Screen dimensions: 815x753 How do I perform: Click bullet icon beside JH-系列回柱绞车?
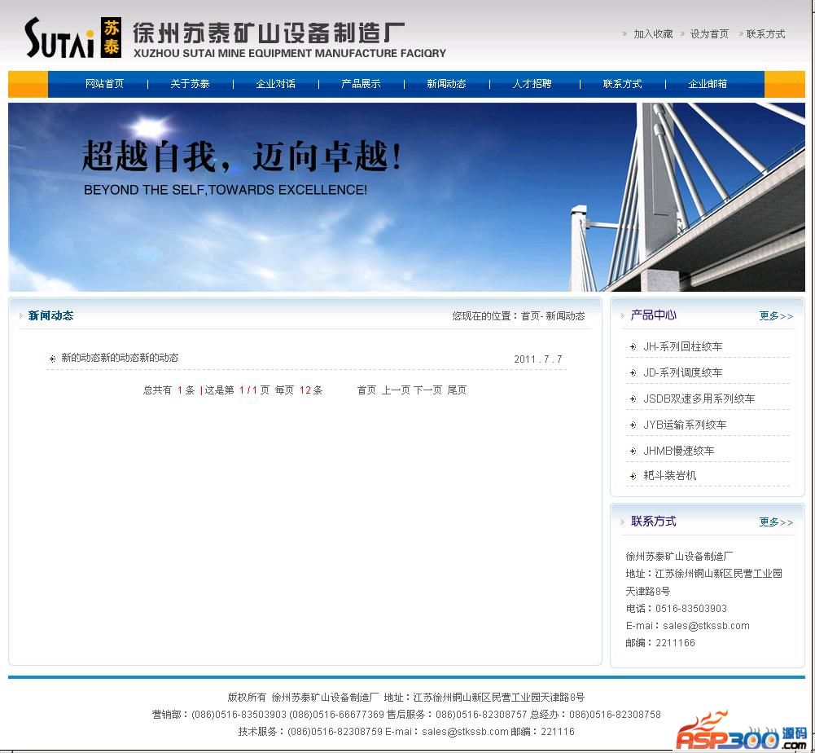coord(633,347)
